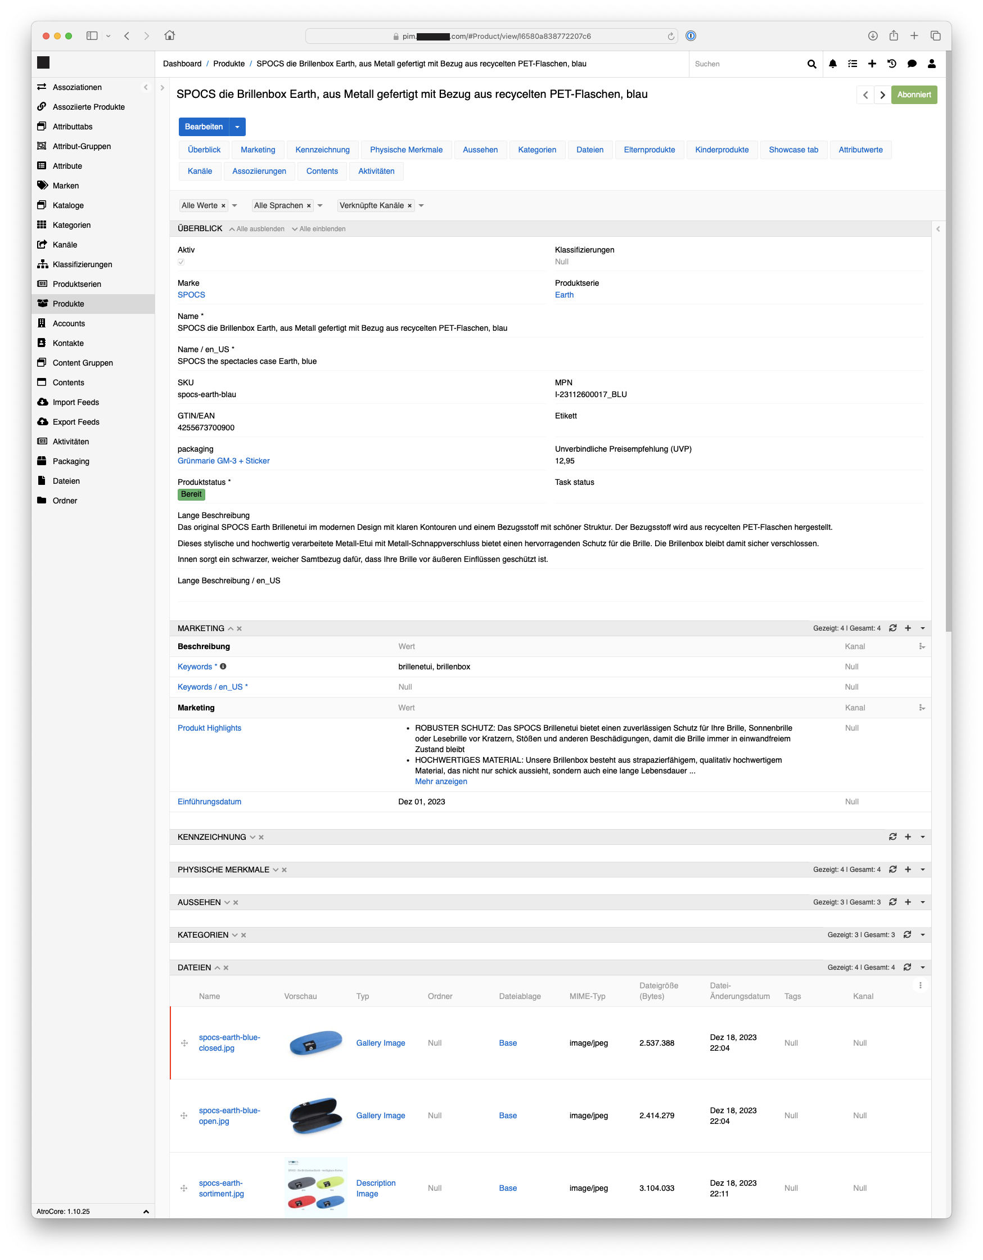Viewport: 983px width, 1260px height.
Task: Click plus icon in Physische Merkmale panel
Action: [908, 870]
